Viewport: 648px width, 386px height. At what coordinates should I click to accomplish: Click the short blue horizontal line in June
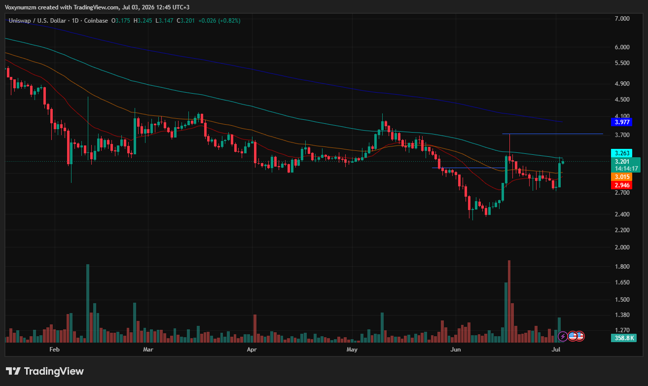coord(468,168)
